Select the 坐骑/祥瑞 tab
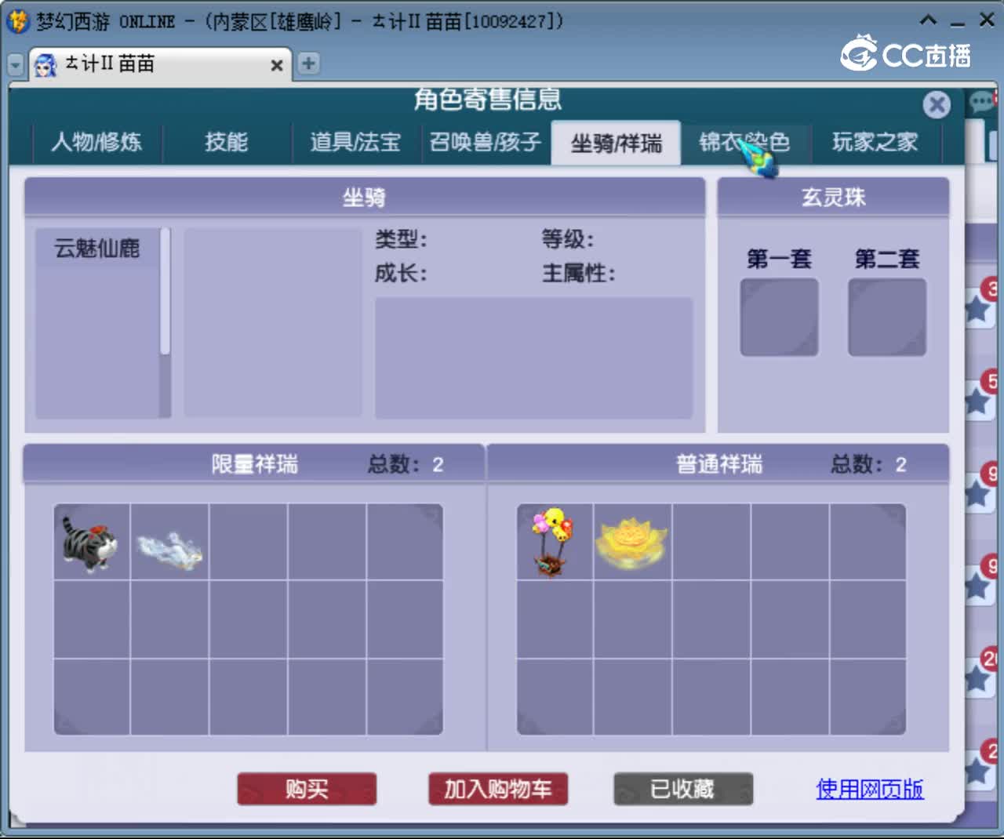Viewport: 1004px width, 839px height. (x=616, y=143)
